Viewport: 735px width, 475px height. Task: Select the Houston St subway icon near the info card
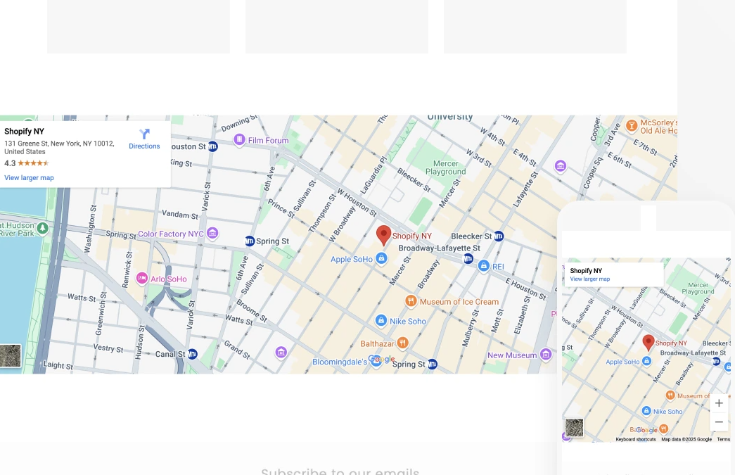tap(213, 146)
